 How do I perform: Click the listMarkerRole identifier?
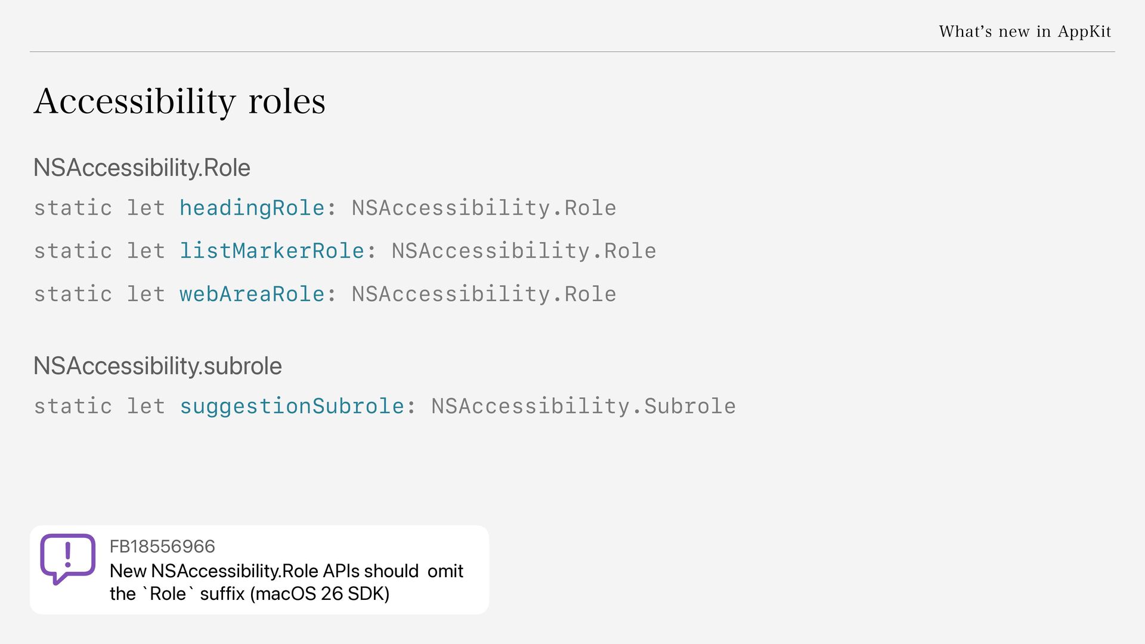[272, 251]
